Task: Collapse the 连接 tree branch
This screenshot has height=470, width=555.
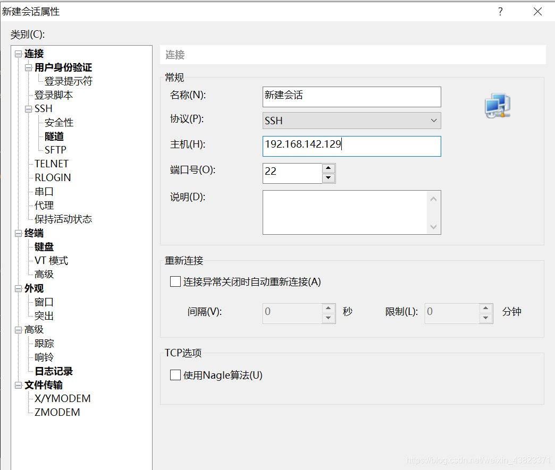Action: point(18,54)
